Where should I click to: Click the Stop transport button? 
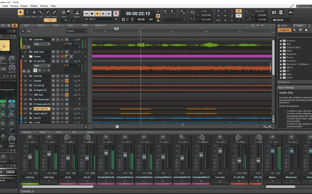(92, 13)
